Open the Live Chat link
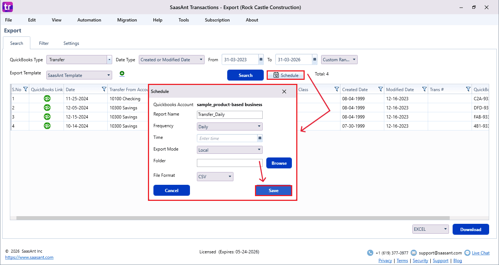The height and width of the screenshot is (265, 499). pyautogui.click(x=480, y=253)
